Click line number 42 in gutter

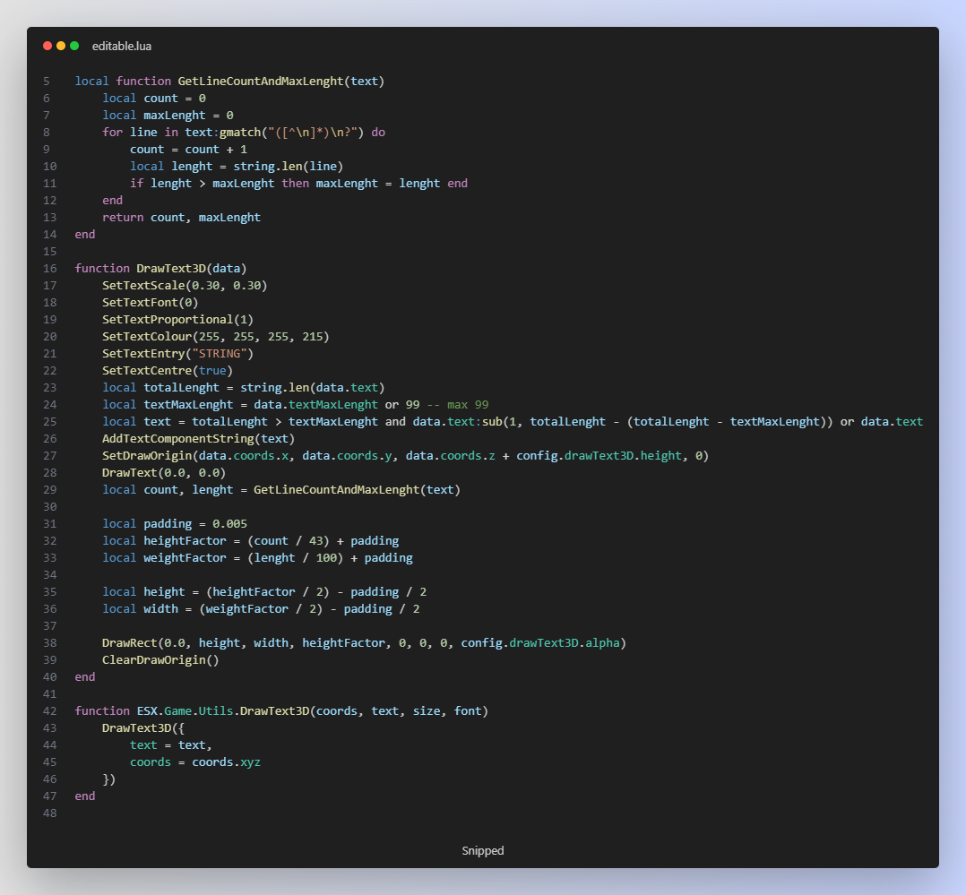(x=49, y=710)
